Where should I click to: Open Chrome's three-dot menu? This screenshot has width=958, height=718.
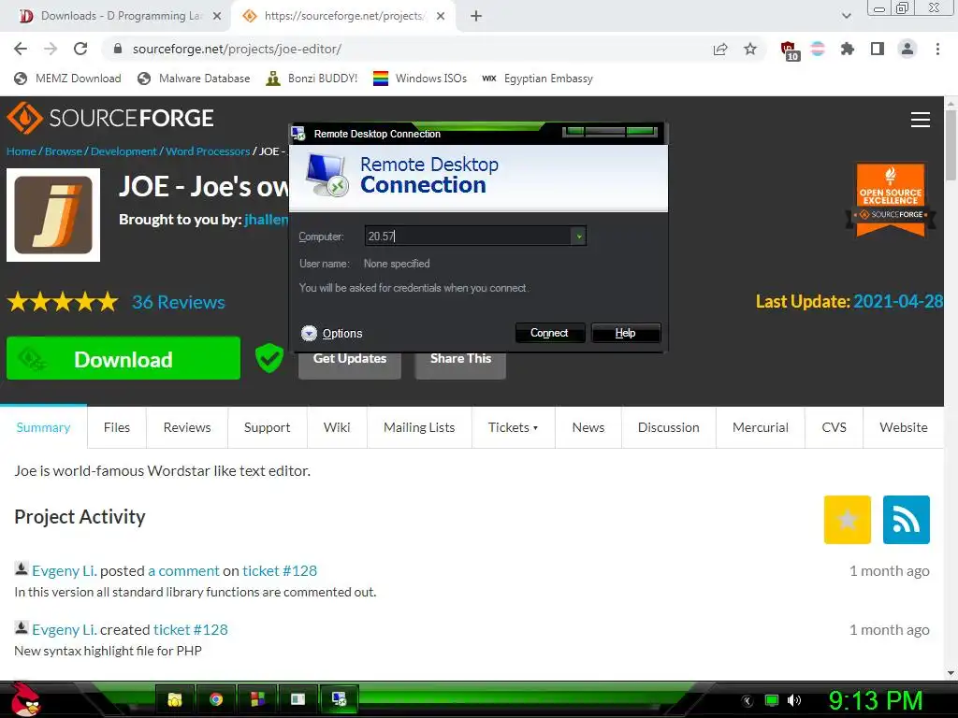coord(937,49)
